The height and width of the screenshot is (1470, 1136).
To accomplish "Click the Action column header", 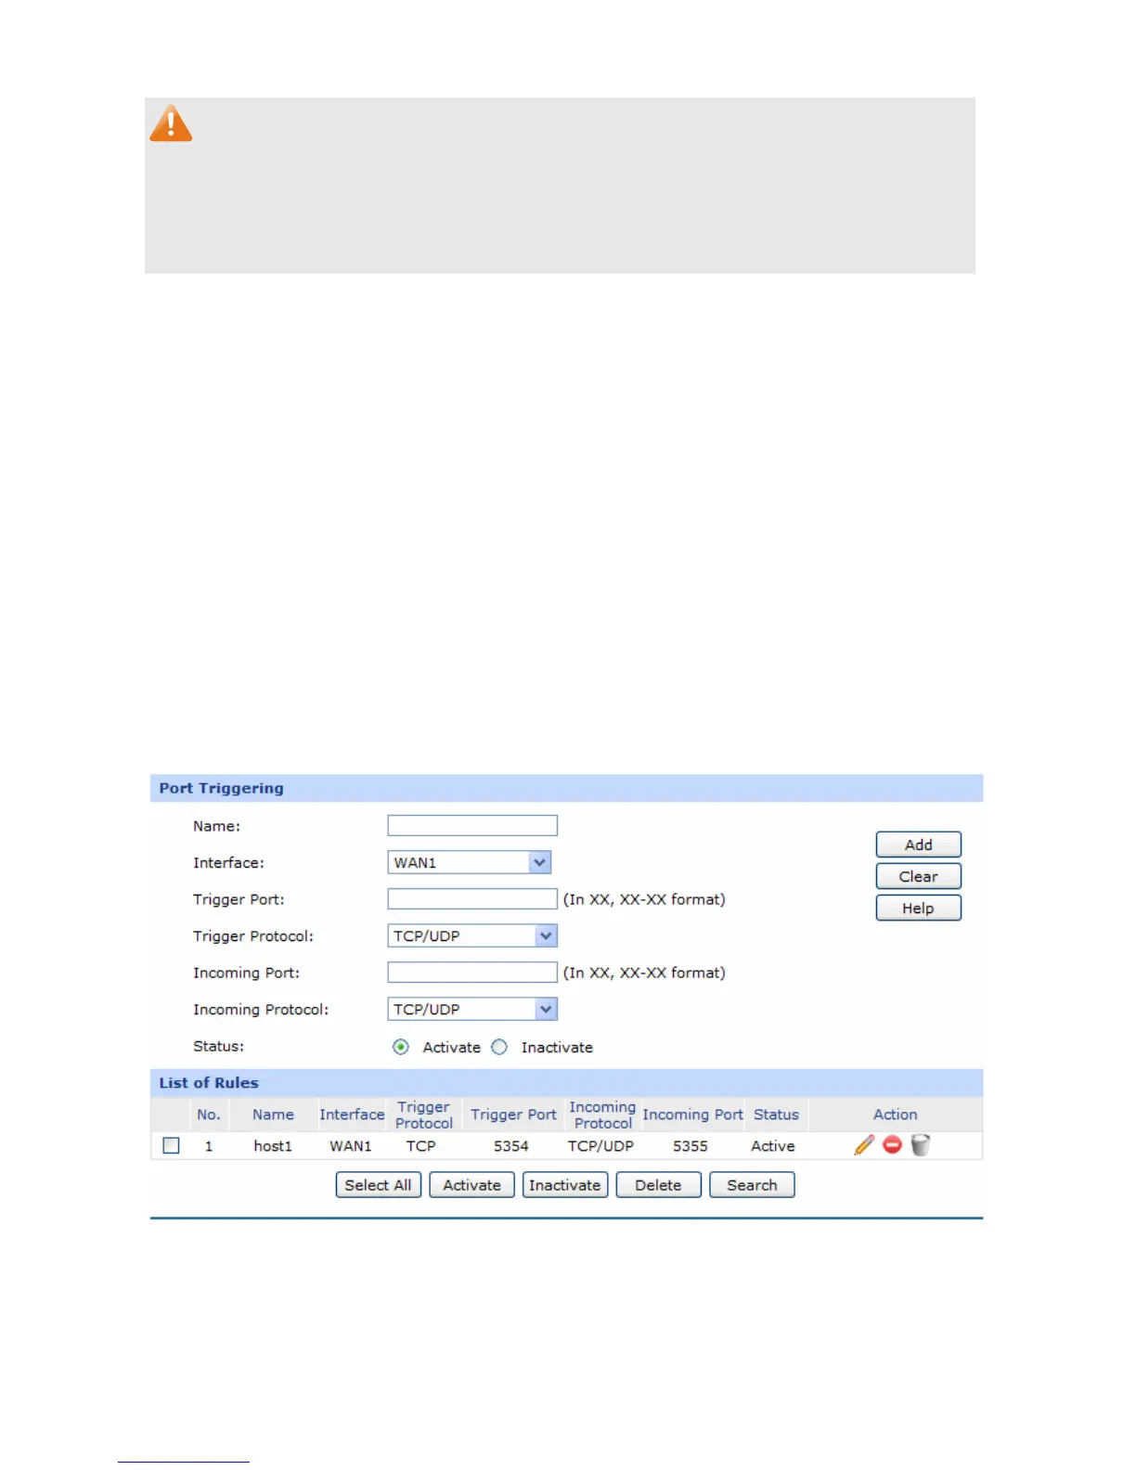I will [x=895, y=1115].
